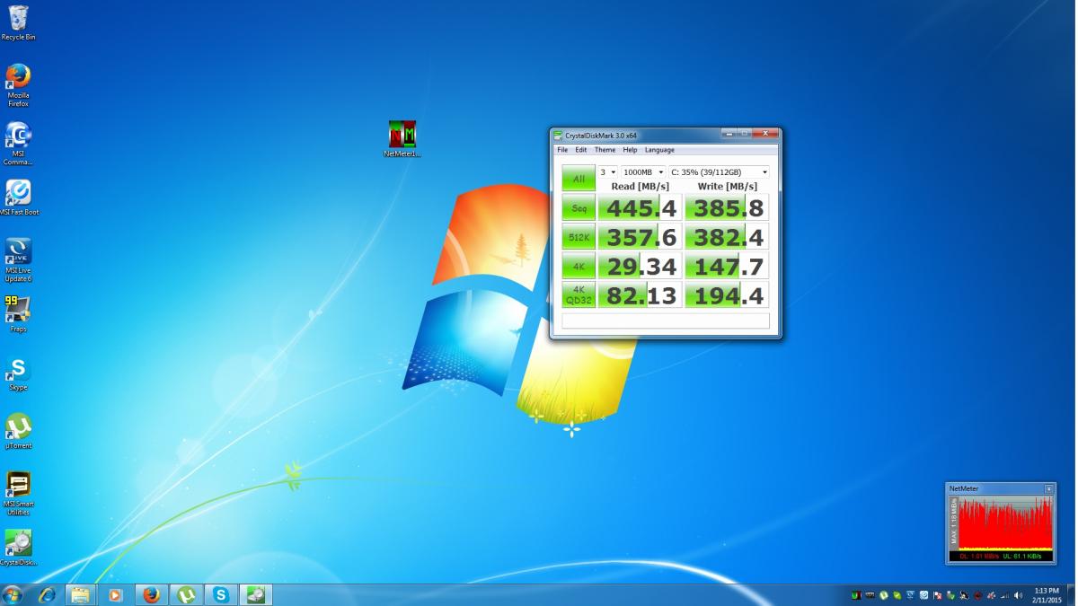Image resolution: width=1078 pixels, height=606 pixels.
Task: Select the NetMeter desktop icon
Action: pos(402,139)
